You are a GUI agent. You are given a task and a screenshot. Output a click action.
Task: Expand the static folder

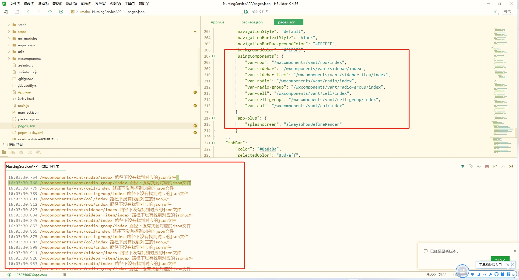point(9,25)
